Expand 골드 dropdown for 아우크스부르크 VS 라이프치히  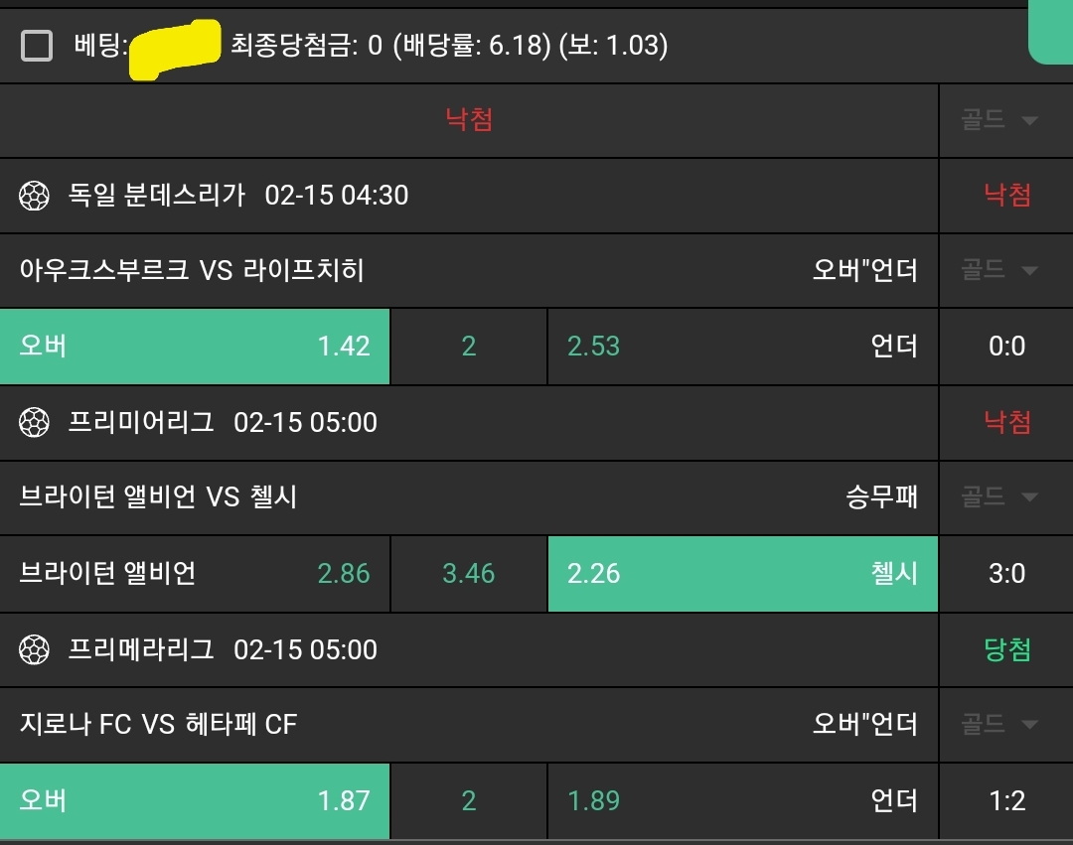coord(999,270)
